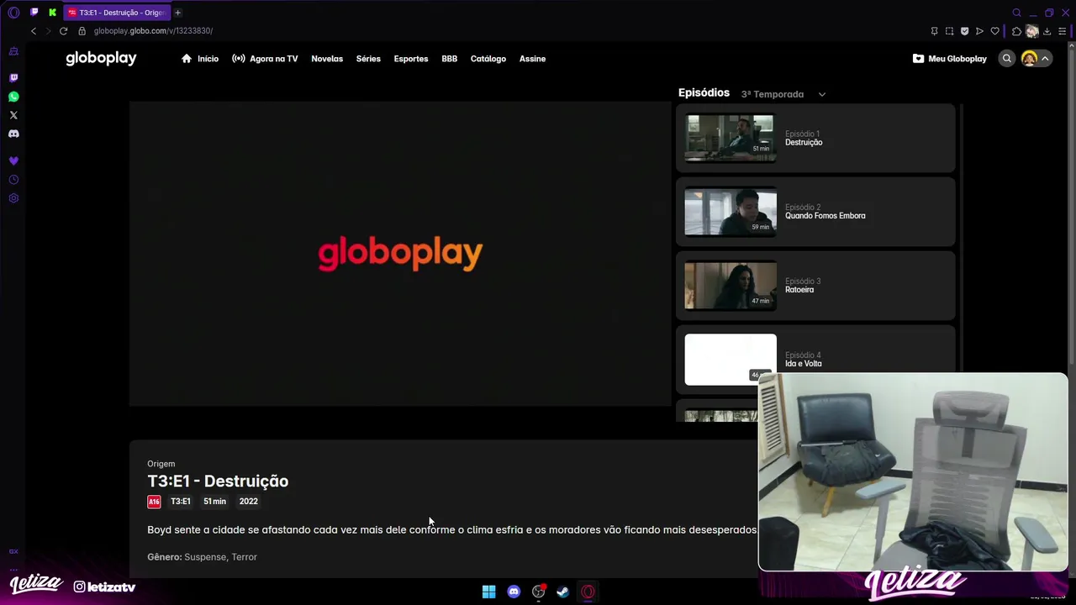Expand the 3ª Temporada season dropdown
This screenshot has width=1076, height=605.
tap(783, 94)
